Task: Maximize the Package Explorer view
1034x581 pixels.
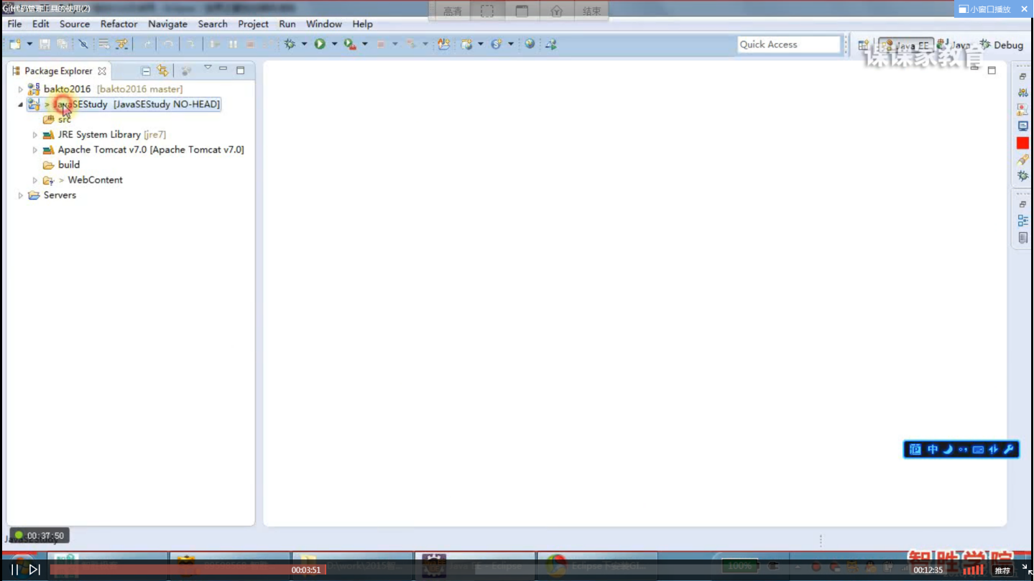Action: click(x=241, y=70)
